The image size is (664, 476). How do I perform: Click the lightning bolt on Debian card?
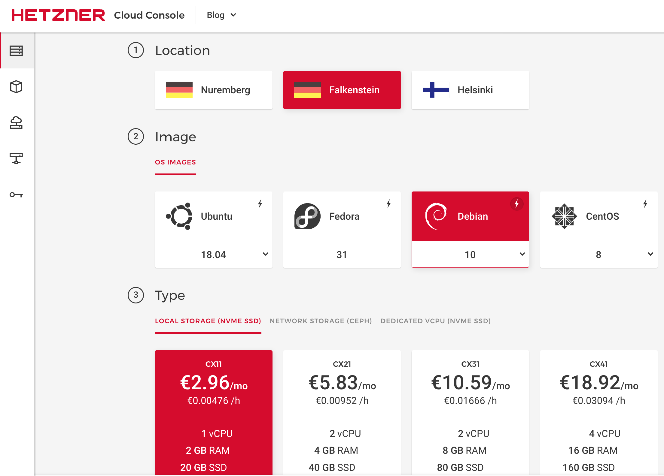pos(517,204)
